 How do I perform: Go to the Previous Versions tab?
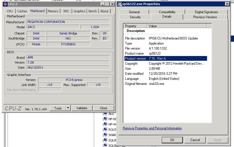coord(205,17)
